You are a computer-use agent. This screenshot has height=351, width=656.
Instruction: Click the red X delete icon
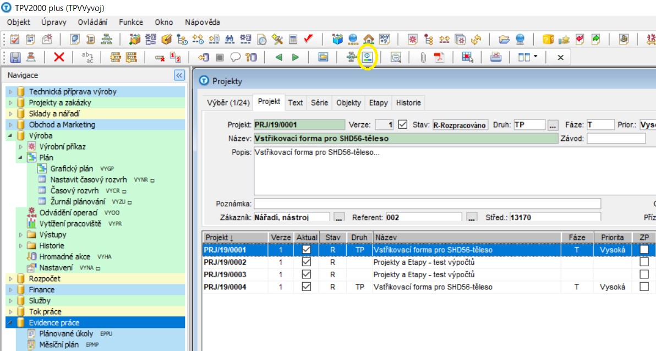[x=59, y=57]
